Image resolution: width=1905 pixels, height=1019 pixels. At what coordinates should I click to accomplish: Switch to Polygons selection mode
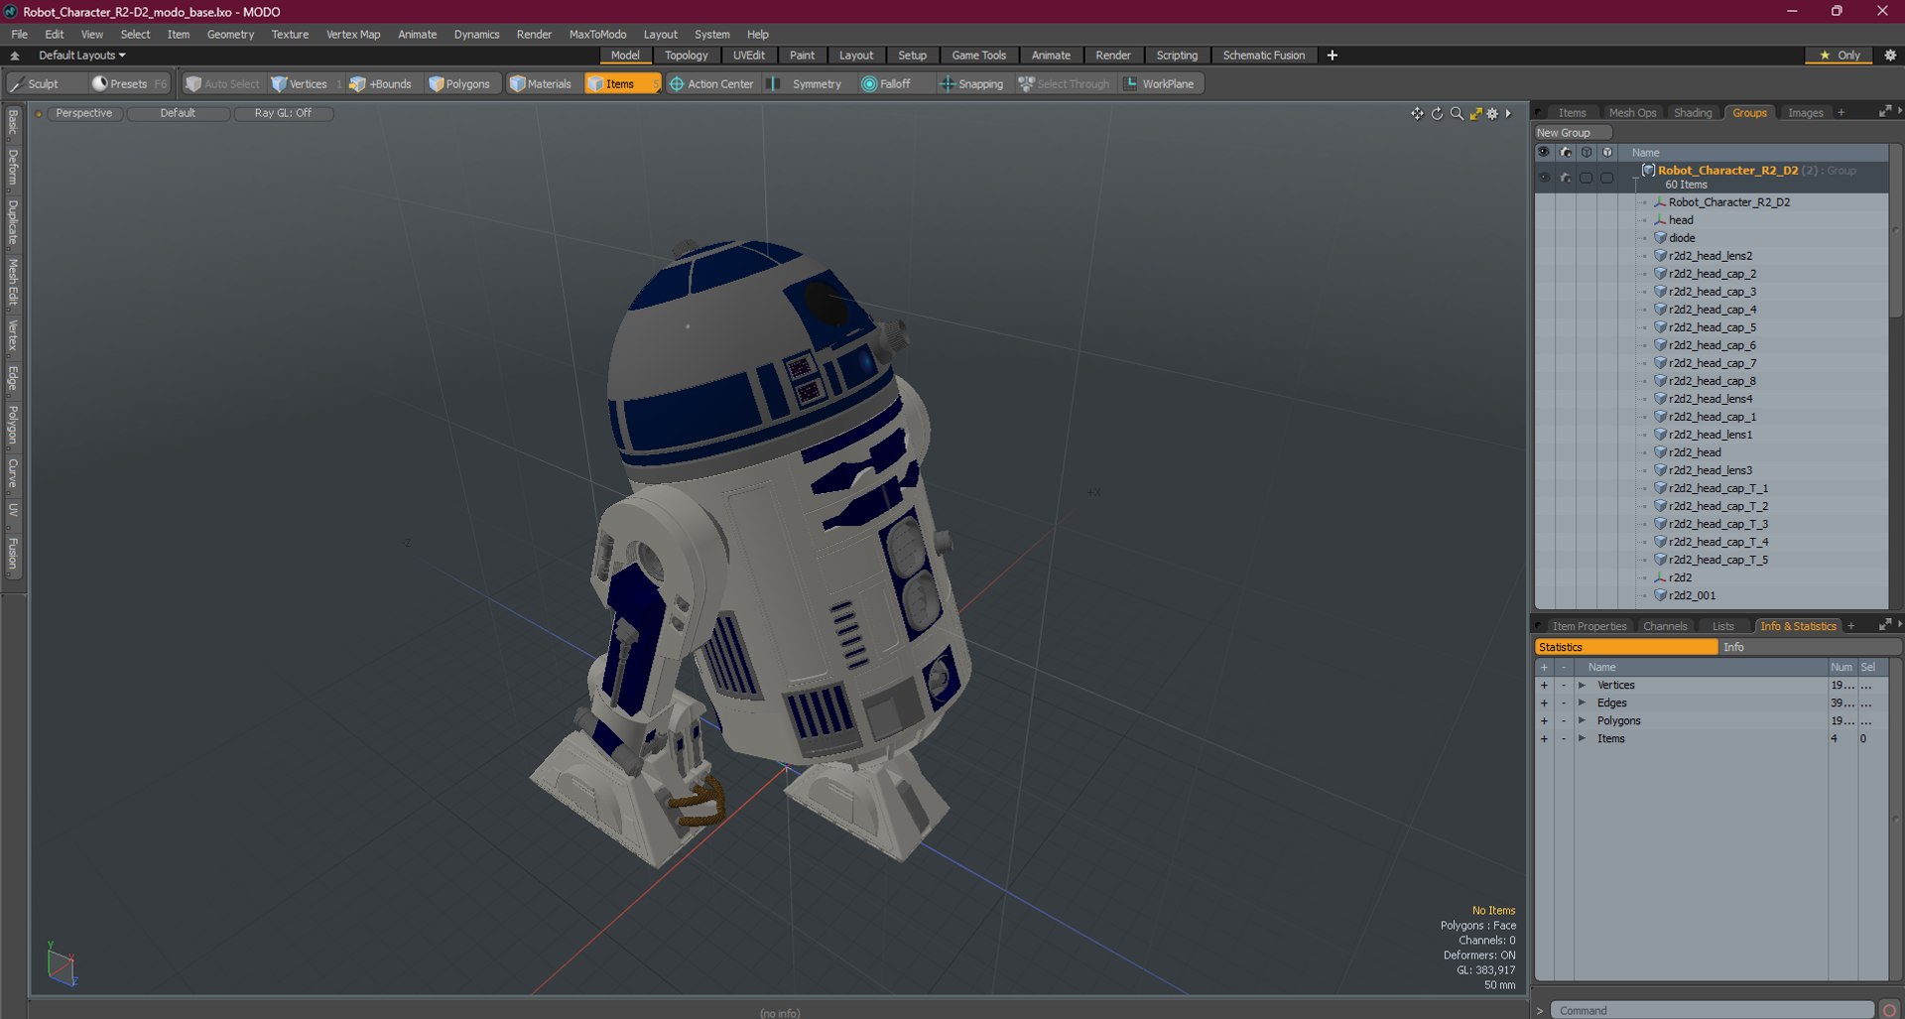459,84
